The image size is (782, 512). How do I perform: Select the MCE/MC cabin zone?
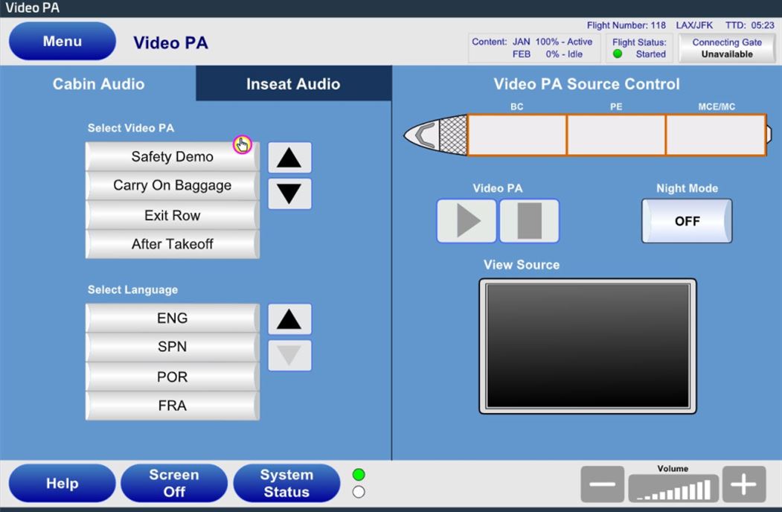pos(716,135)
